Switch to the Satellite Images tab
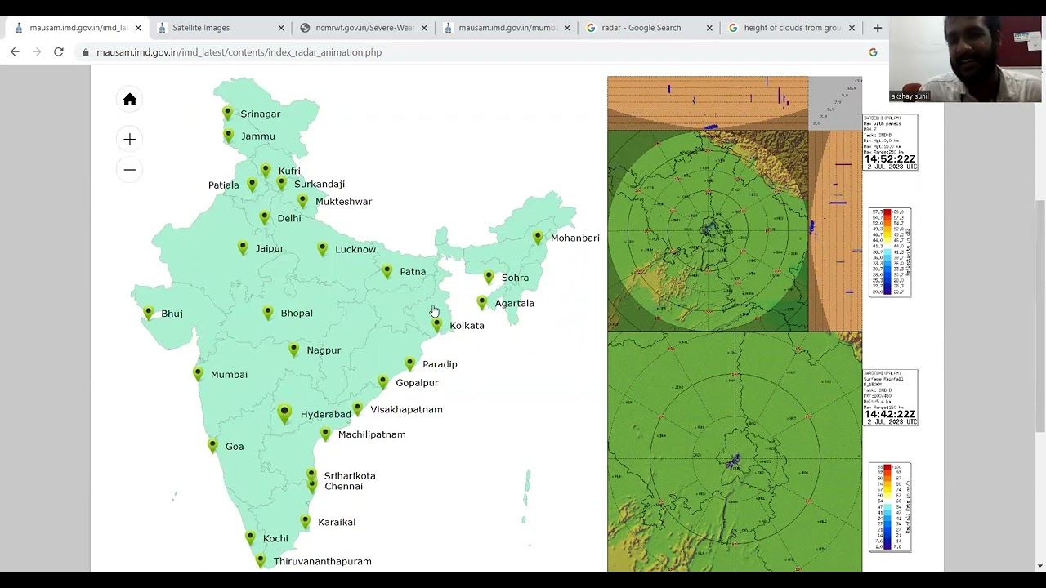 pos(219,28)
